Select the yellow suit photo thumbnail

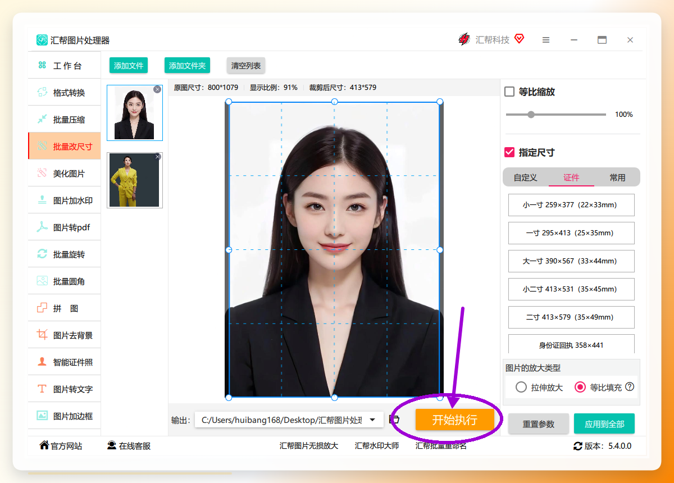(x=134, y=180)
